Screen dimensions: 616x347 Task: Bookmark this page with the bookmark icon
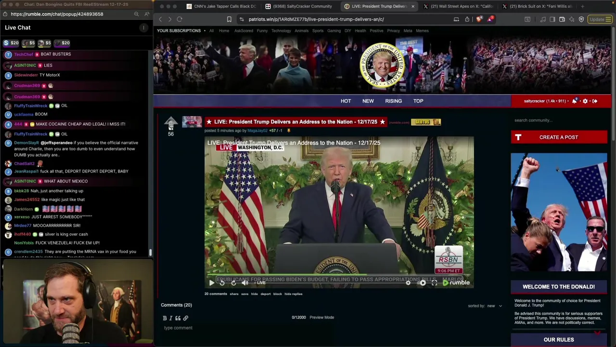(x=229, y=19)
